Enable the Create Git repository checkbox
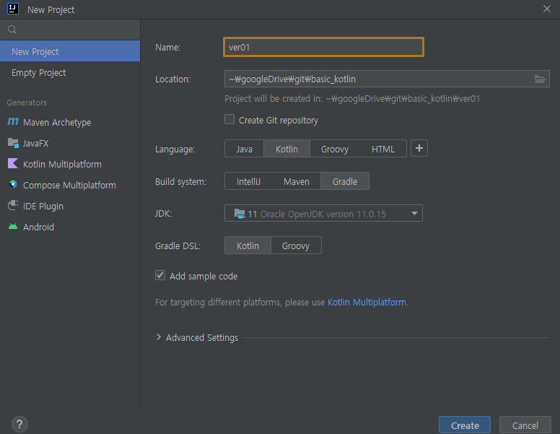 click(x=229, y=119)
